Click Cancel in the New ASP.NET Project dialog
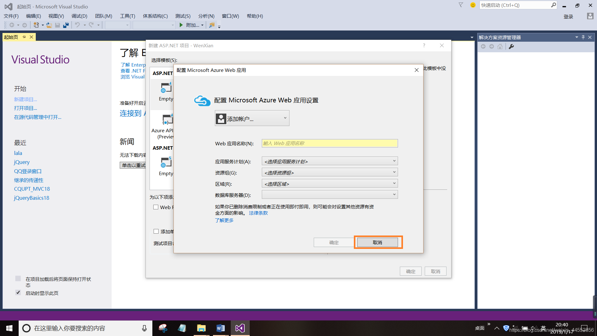The height and width of the screenshot is (336, 597). (436, 271)
